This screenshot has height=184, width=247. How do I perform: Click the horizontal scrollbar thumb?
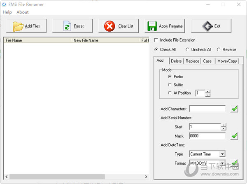pos(57,177)
